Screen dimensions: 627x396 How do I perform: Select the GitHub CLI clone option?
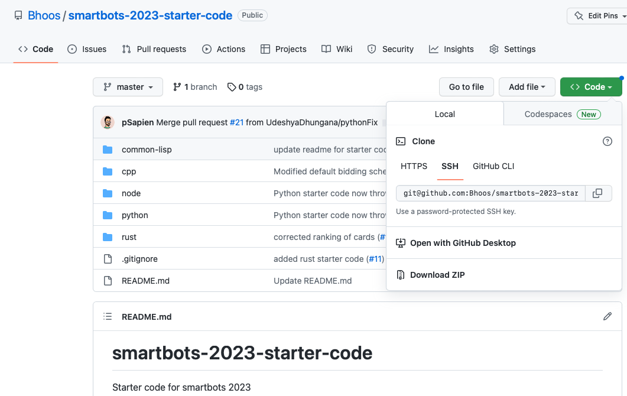[x=493, y=166]
